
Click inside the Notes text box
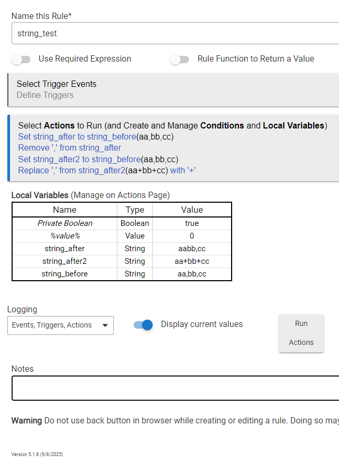tap(174, 388)
